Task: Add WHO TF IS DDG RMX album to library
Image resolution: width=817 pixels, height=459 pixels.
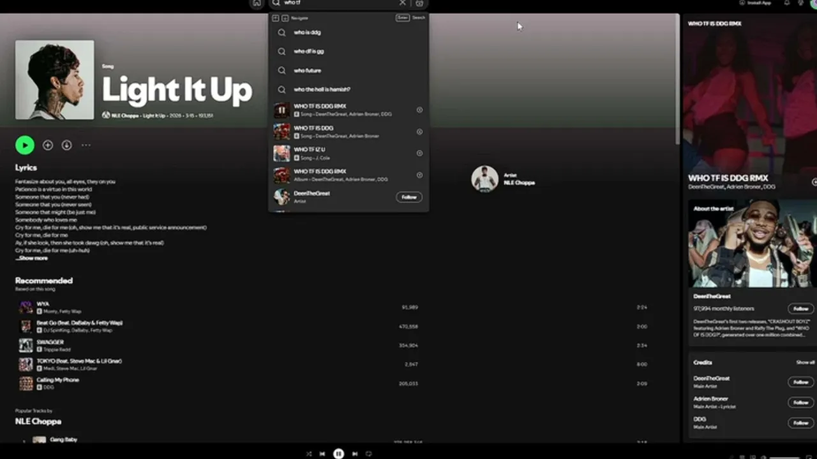Action: pyautogui.click(x=419, y=175)
